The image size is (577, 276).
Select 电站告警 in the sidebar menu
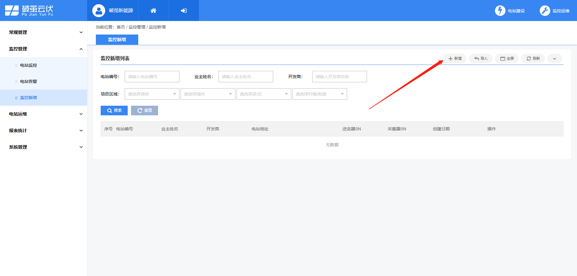pyautogui.click(x=29, y=81)
